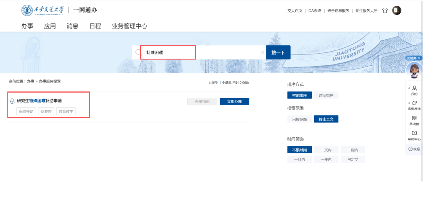Select 只搜标题 search scope
423x203 pixels.
coord(300,119)
